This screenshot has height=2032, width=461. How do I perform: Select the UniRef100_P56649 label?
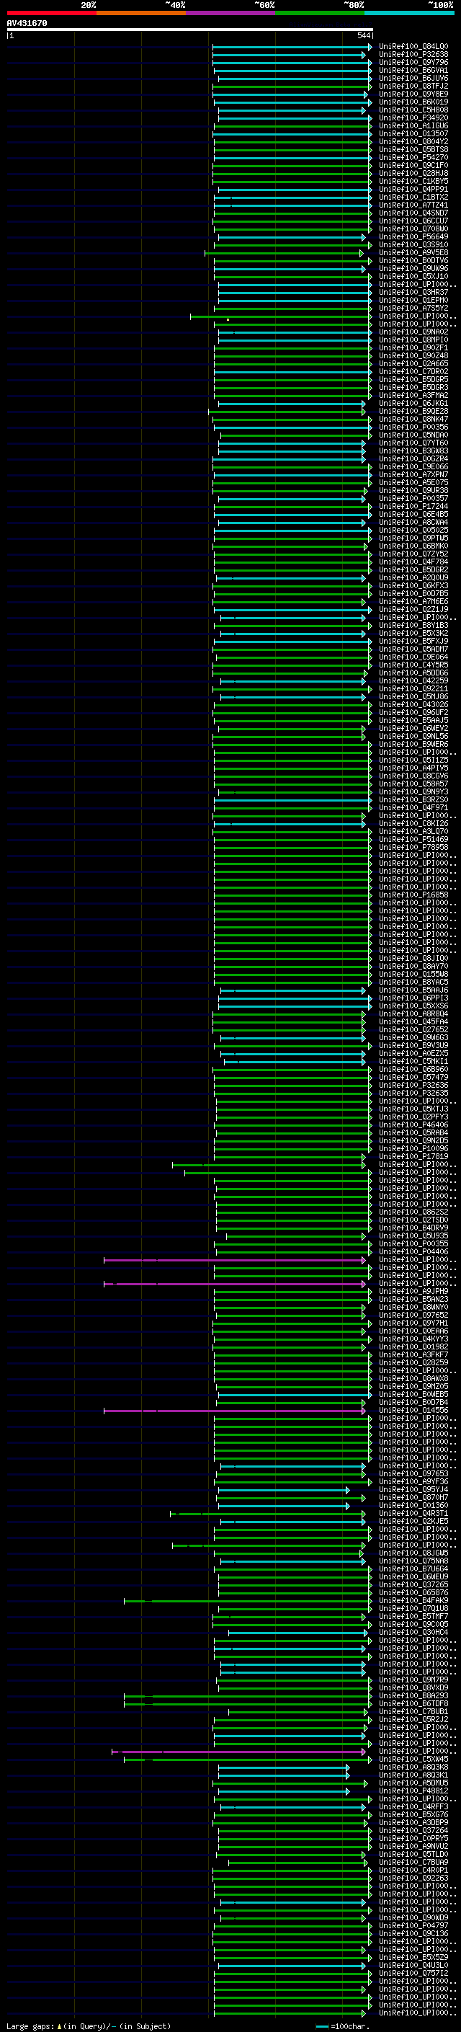[x=413, y=236]
